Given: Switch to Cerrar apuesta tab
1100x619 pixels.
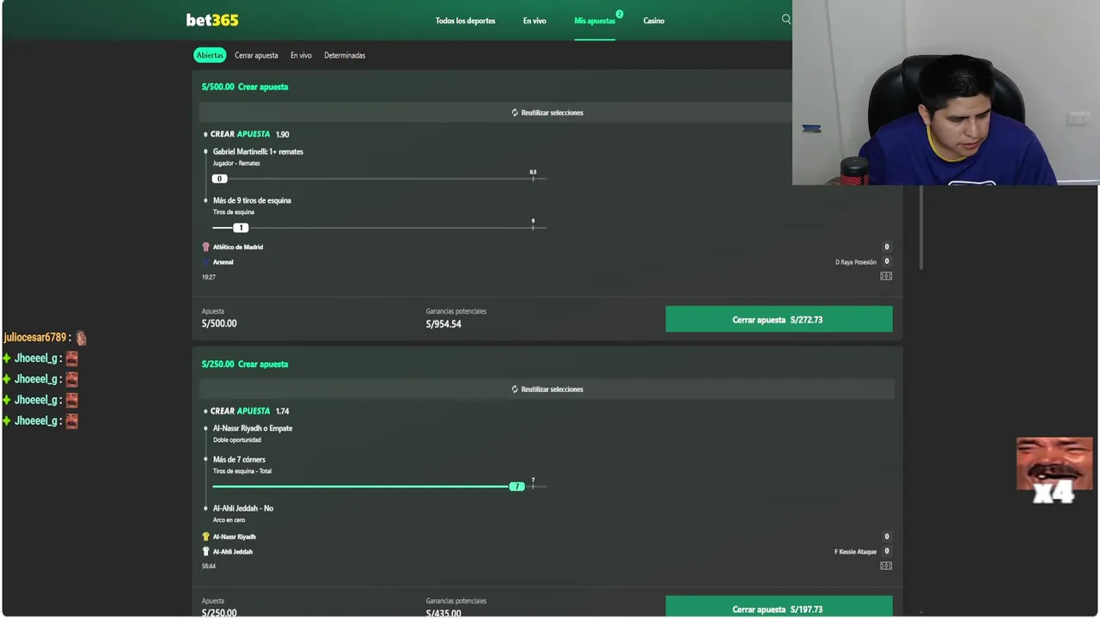Looking at the screenshot, I should click(256, 55).
